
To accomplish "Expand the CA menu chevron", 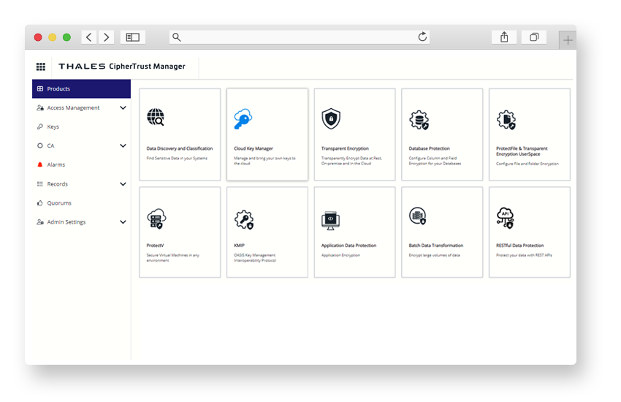I will 123,145.
